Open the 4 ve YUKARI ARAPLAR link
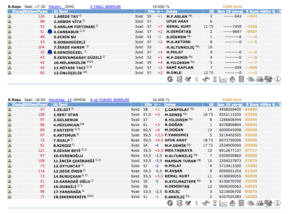 click(109, 100)
